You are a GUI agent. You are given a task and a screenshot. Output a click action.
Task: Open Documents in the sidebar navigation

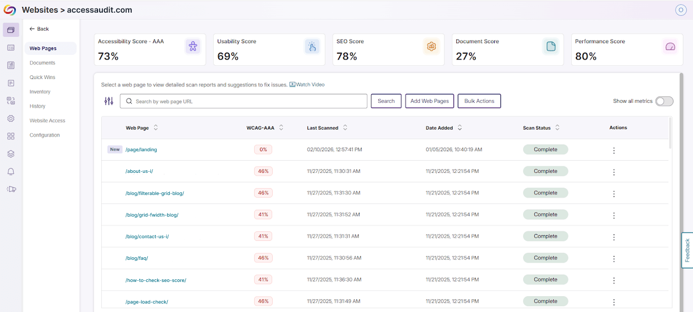(42, 62)
